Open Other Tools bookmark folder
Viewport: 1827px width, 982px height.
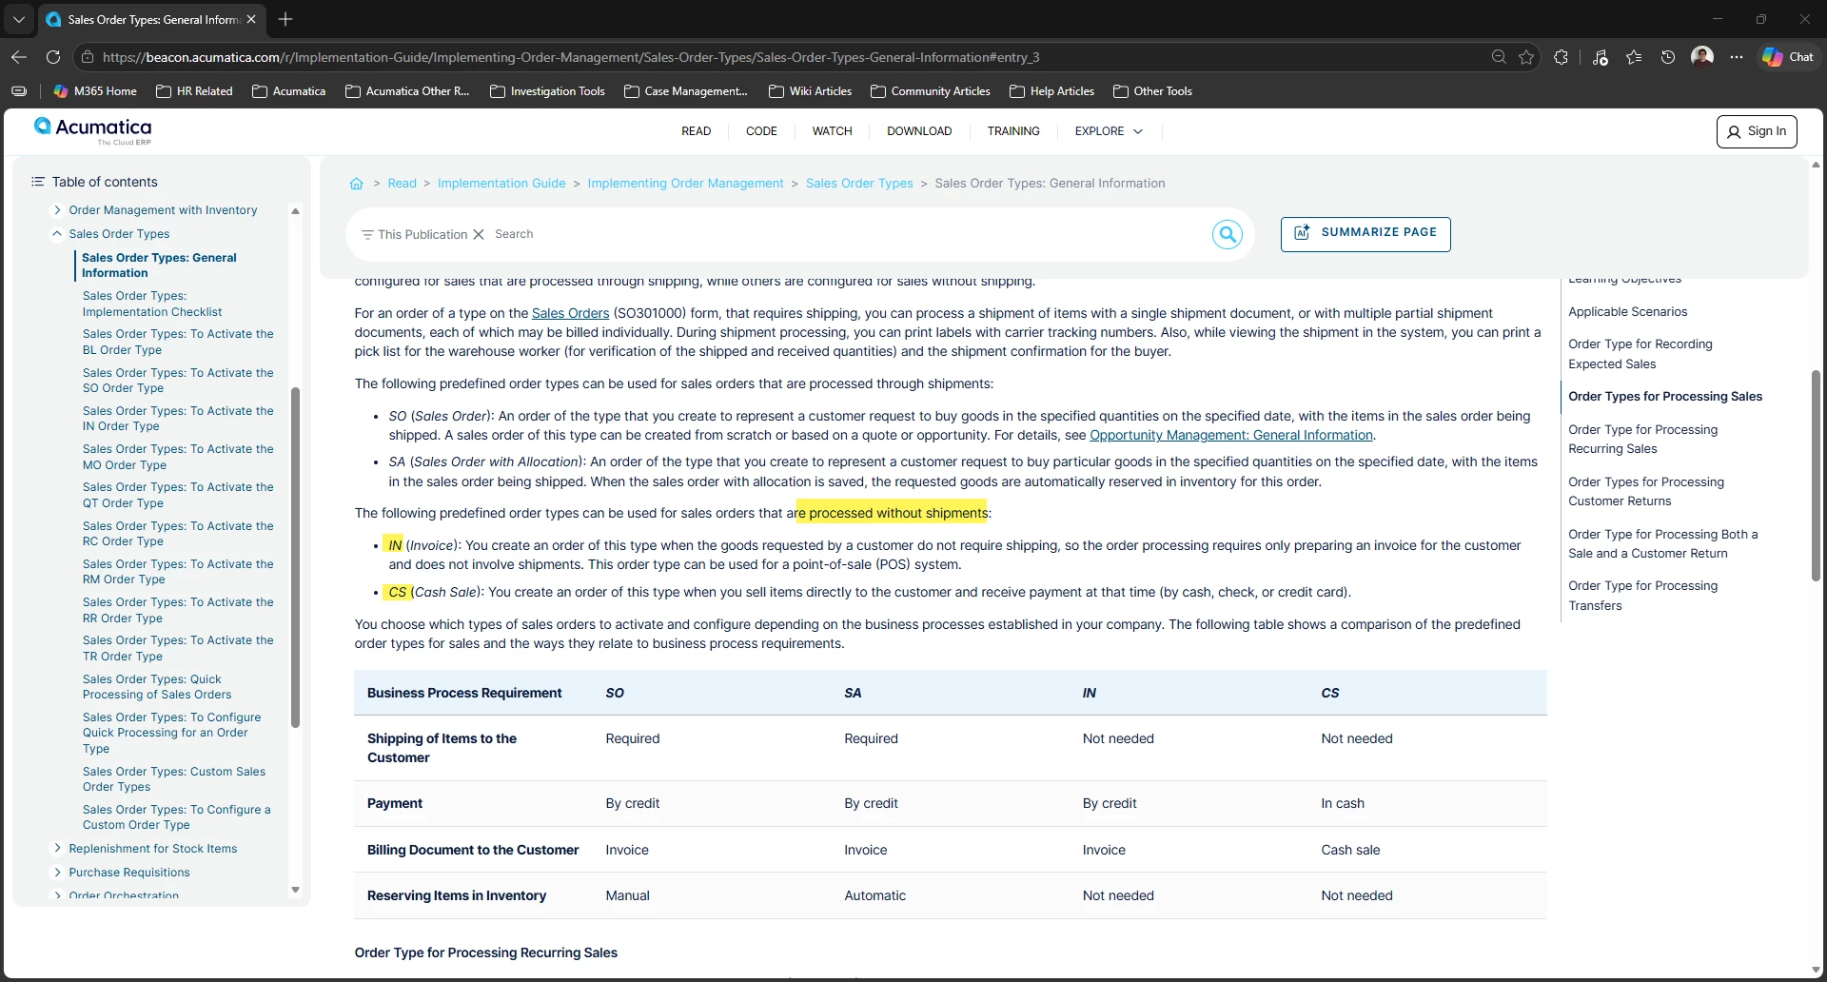(x=1152, y=91)
